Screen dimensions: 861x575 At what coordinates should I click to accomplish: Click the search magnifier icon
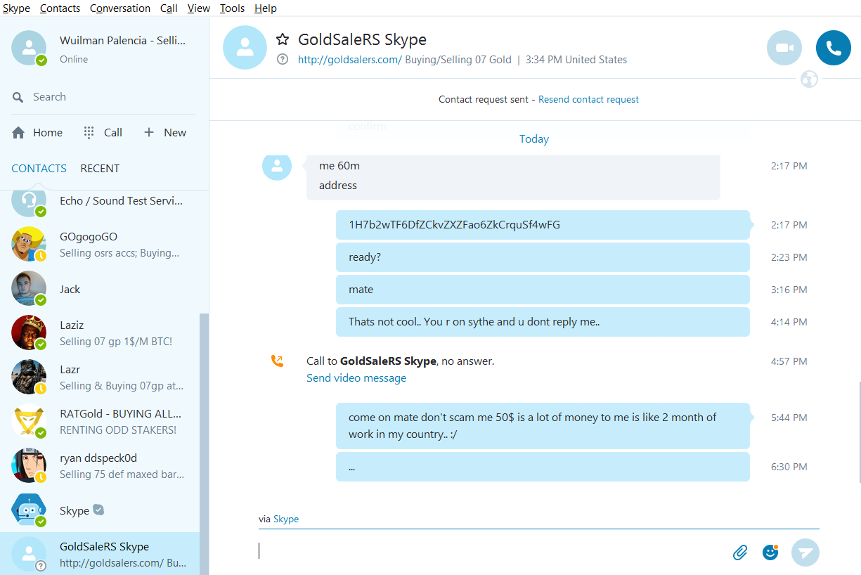18,97
